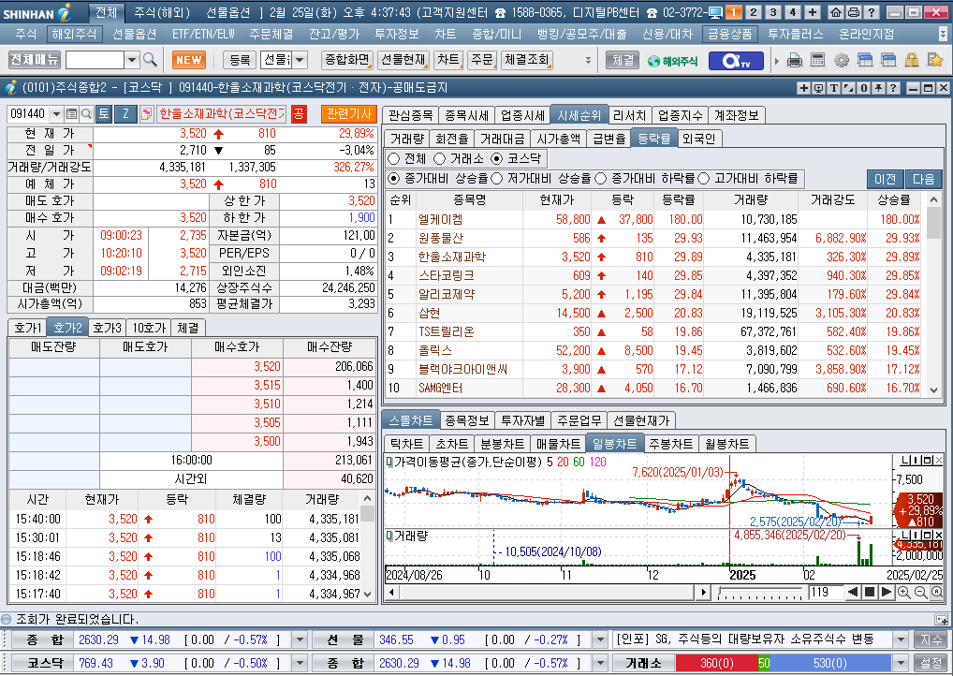This screenshot has height=676, width=953.
Task: Select 저가대비 상승율 radio option
Action: tap(496, 178)
